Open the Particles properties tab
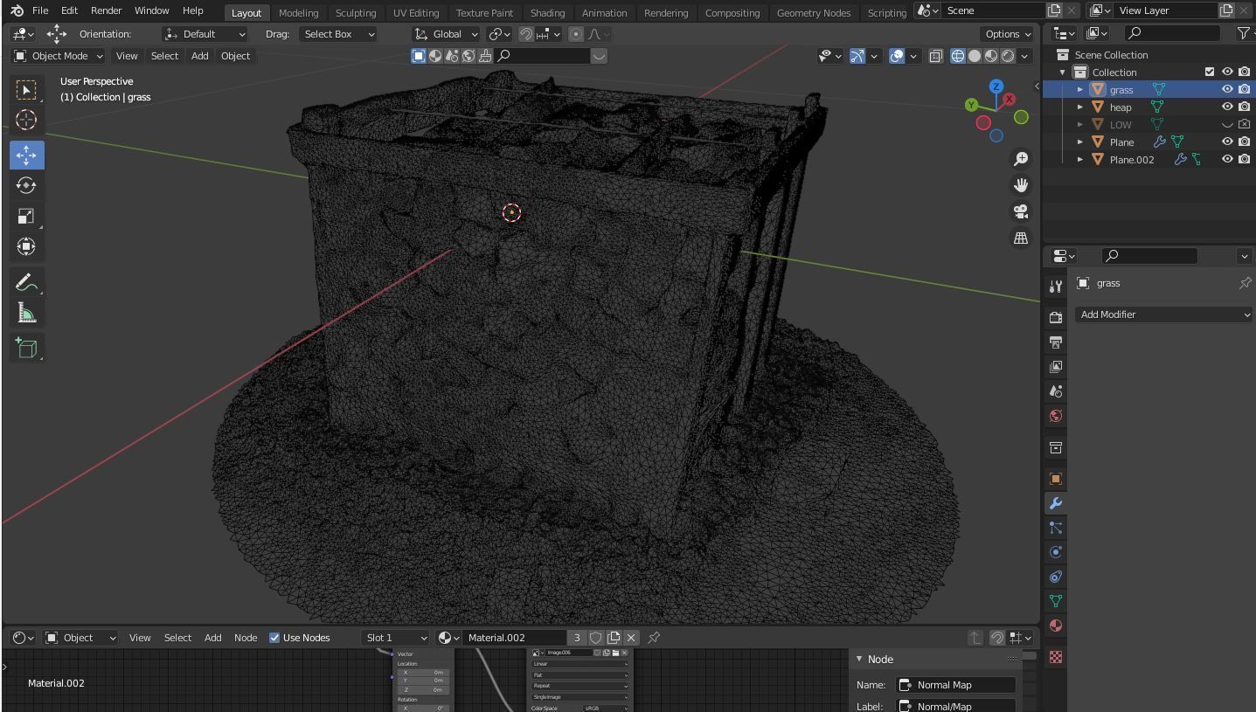 click(1056, 528)
